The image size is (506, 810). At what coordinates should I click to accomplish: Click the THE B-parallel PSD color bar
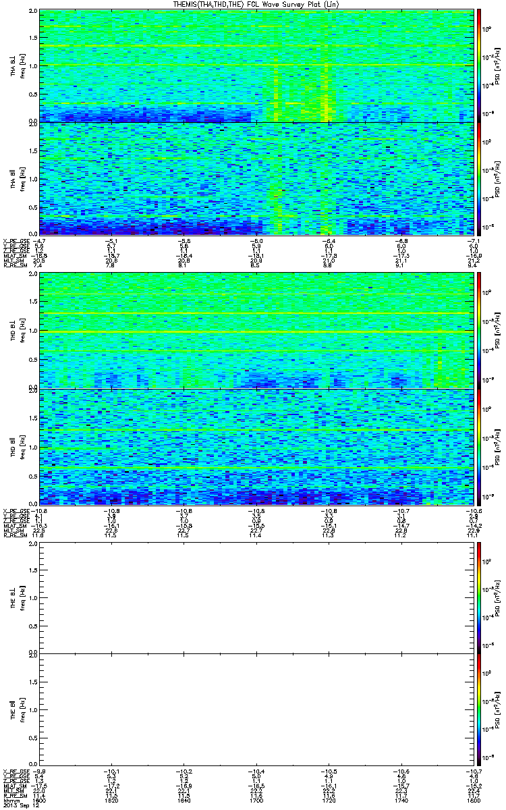(480, 710)
